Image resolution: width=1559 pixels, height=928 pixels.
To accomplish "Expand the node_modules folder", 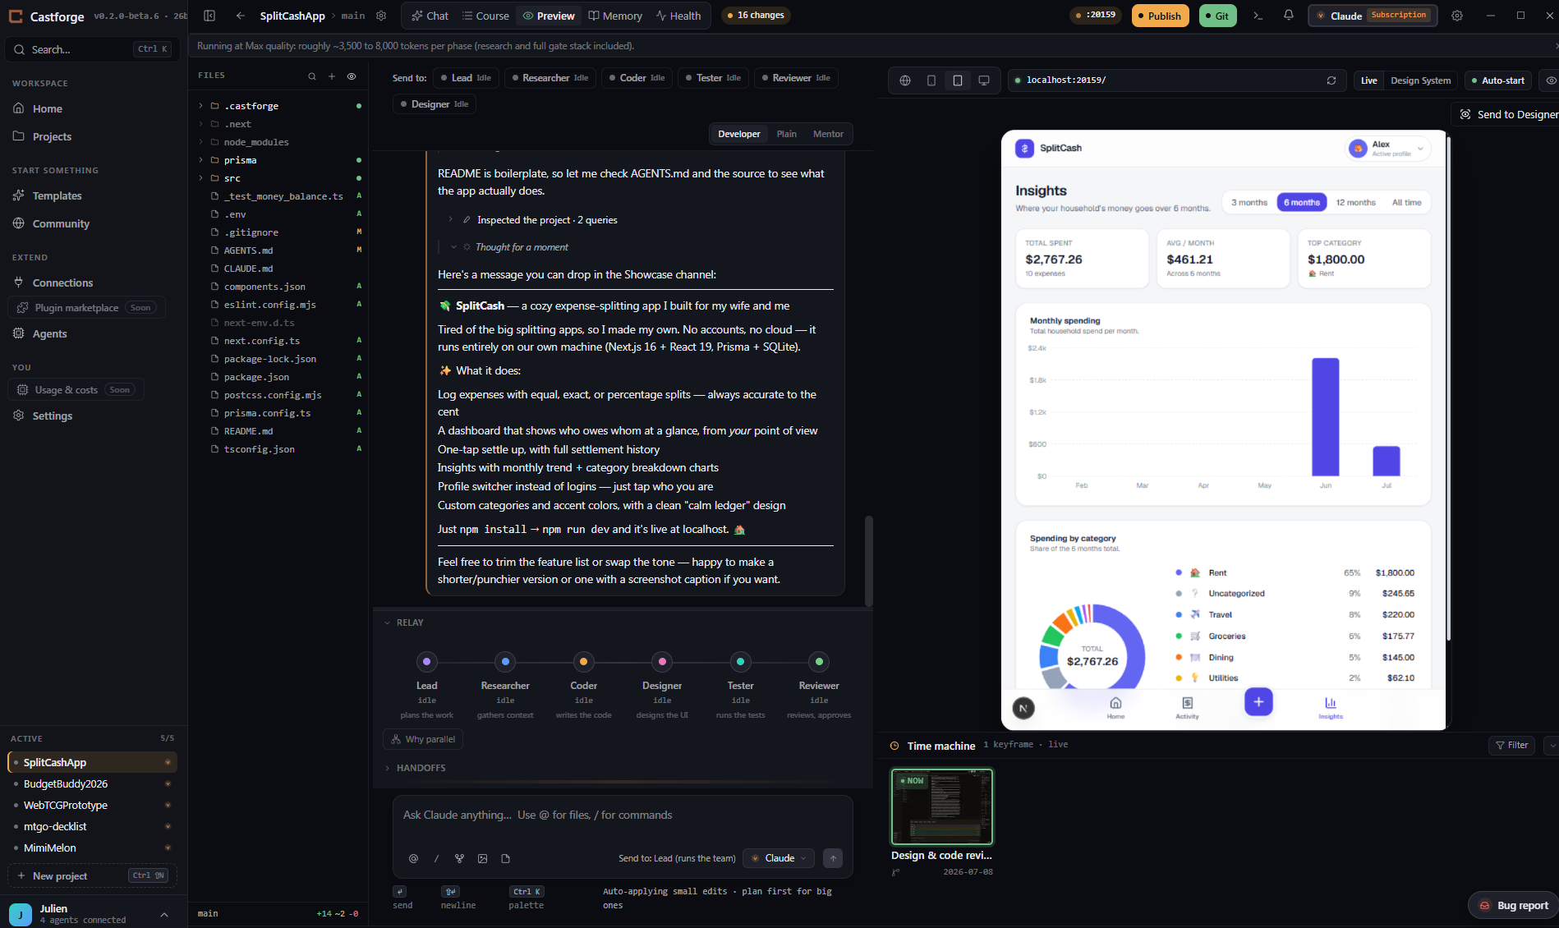I will coord(200,142).
